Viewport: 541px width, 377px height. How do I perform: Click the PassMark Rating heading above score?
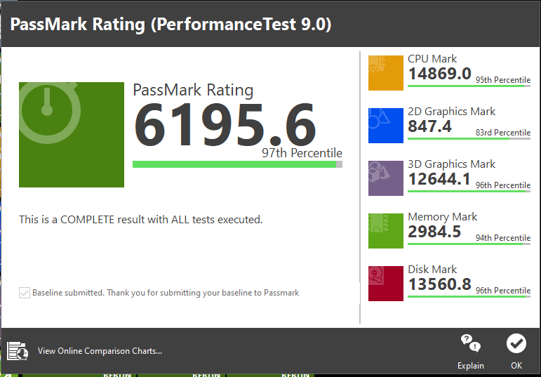tap(193, 90)
